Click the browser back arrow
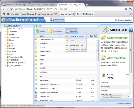The width and height of the screenshot is (134, 108). coord(3,9)
